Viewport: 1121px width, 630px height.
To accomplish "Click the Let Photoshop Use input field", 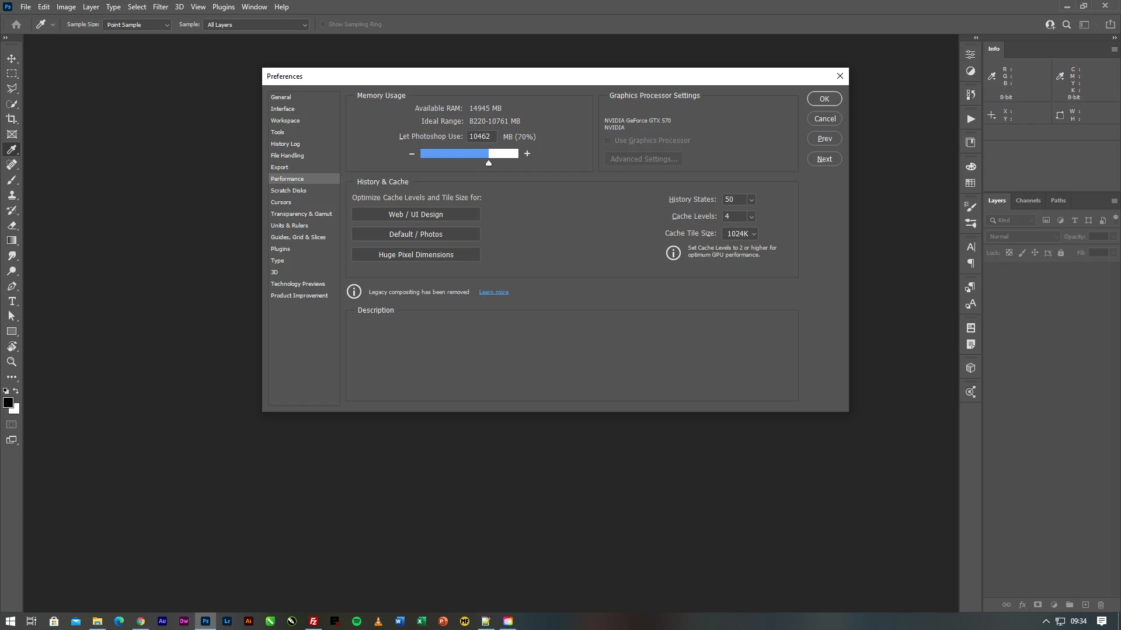I will (481, 136).
